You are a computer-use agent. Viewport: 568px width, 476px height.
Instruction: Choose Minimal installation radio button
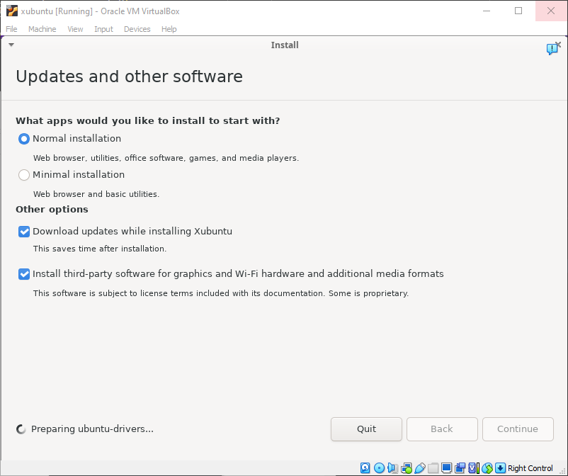[x=24, y=175]
